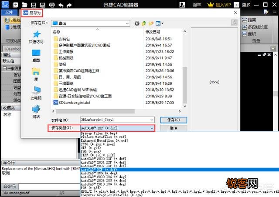Open the user account icon
This screenshot has width=279, height=197.
[182, 5]
